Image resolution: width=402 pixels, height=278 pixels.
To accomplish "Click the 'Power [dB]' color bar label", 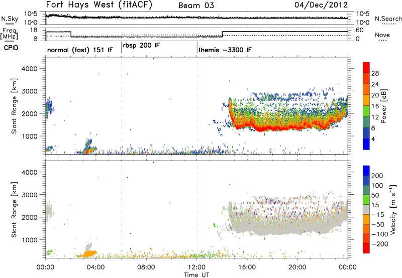I will click(x=384, y=106).
